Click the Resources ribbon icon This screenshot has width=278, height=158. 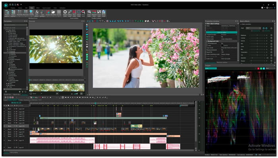pos(26,13)
